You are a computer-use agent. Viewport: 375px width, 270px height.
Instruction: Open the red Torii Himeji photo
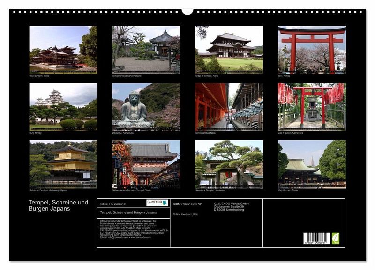point(312,50)
